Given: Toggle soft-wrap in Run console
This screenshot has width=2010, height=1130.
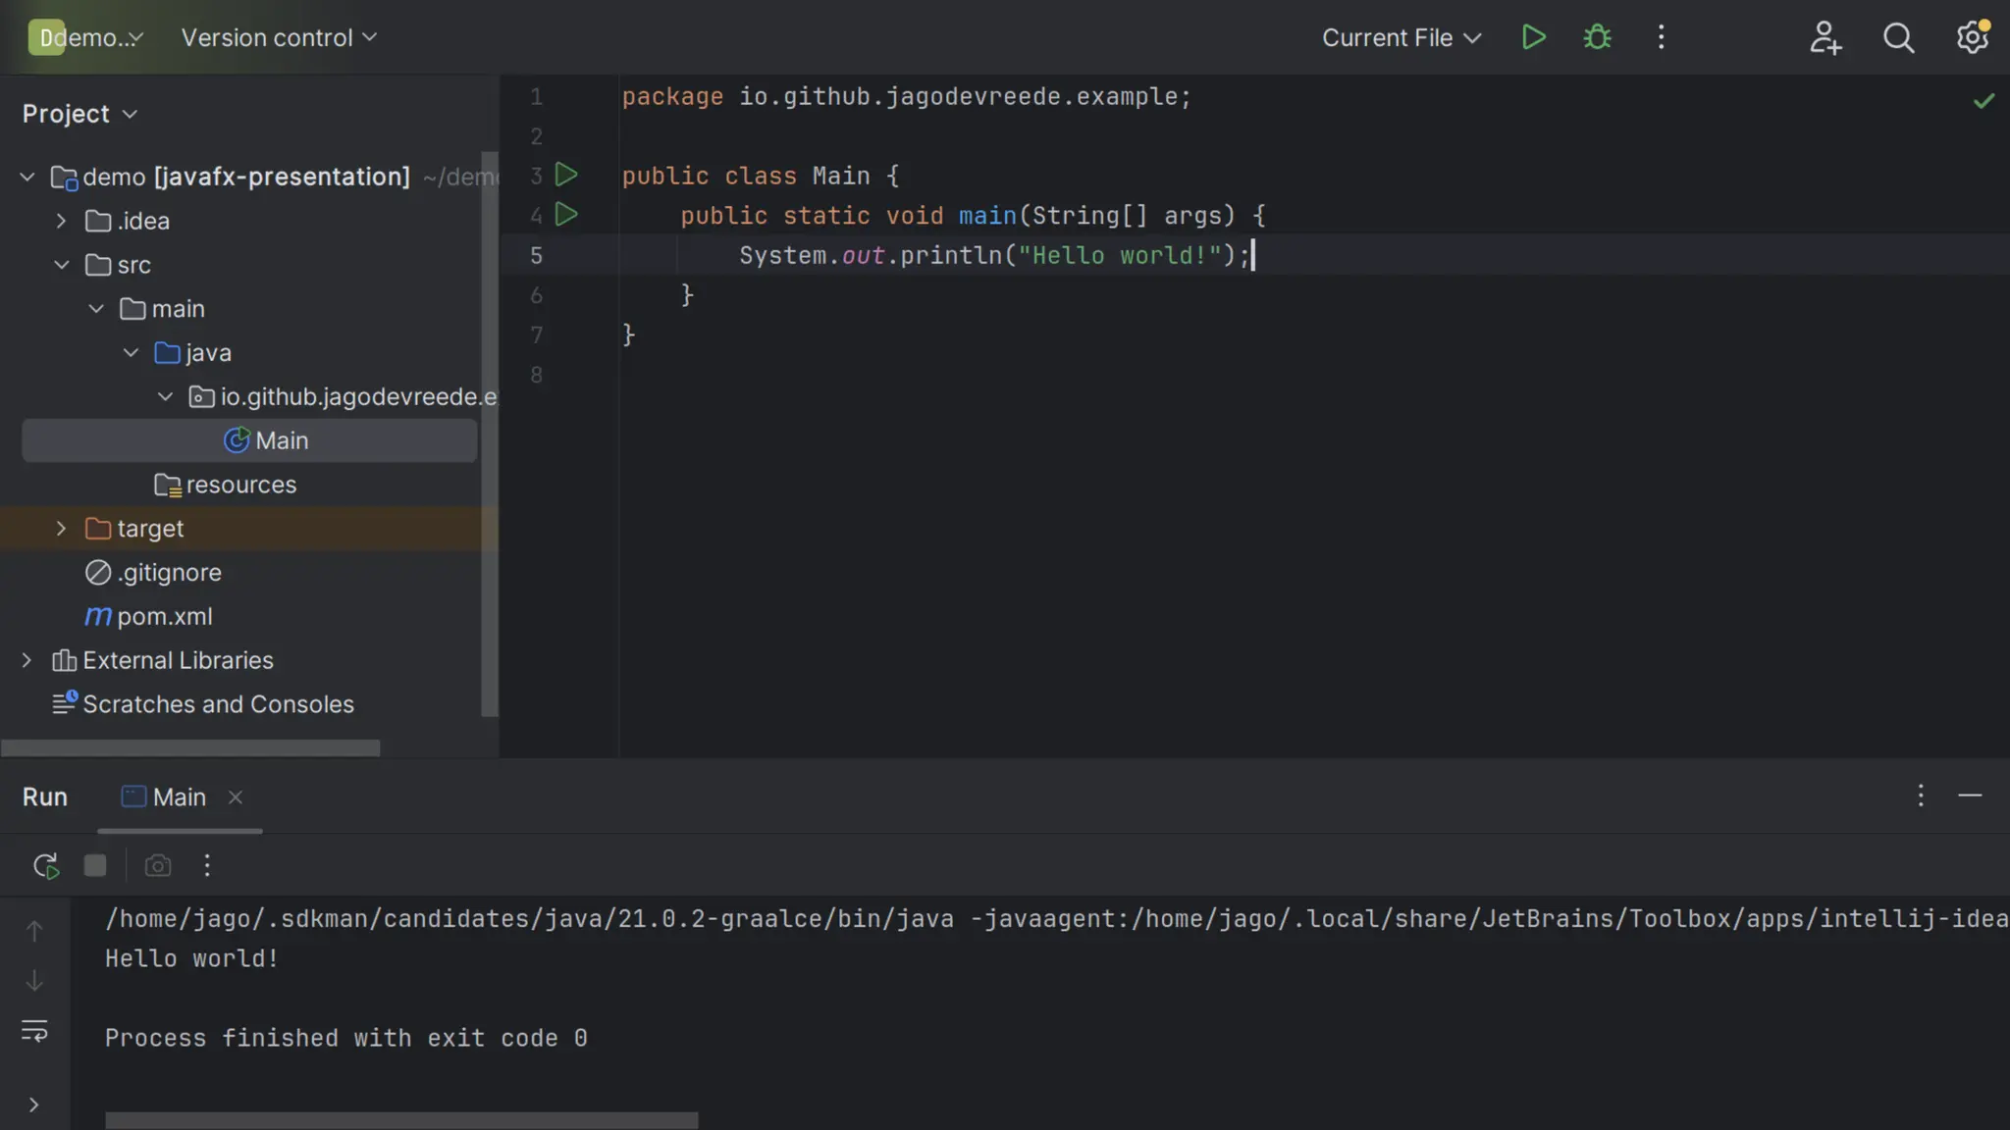Looking at the screenshot, I should point(34,1031).
